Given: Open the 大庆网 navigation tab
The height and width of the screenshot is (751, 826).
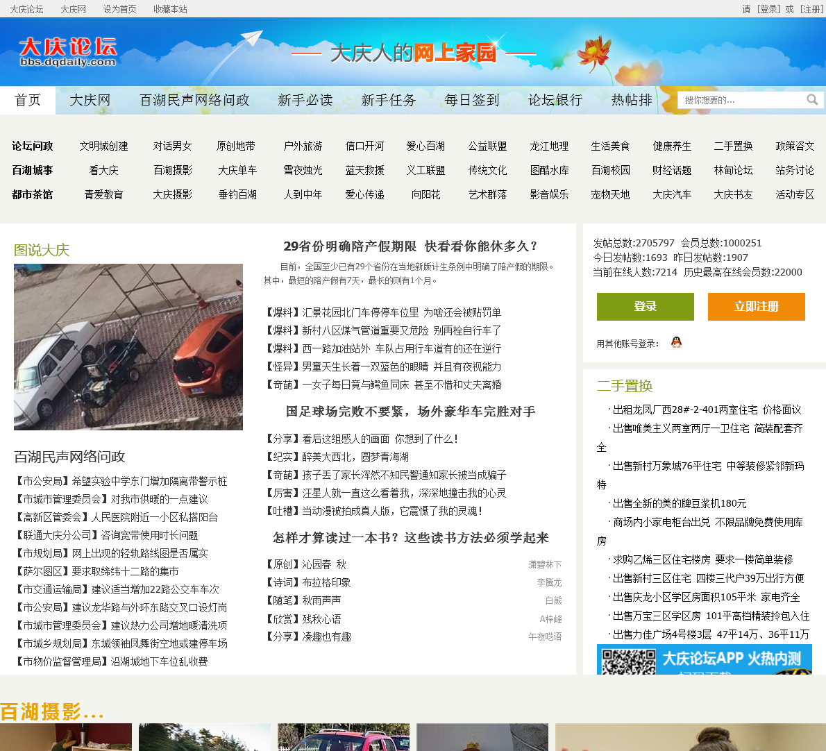Looking at the screenshot, I should 90,100.
